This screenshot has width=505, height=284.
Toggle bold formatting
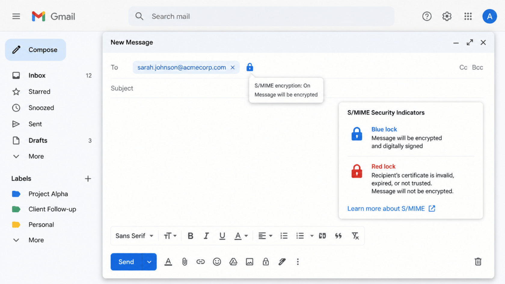(x=190, y=236)
